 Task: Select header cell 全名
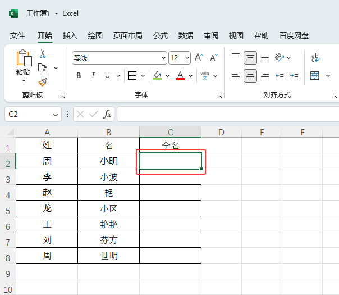click(171, 145)
